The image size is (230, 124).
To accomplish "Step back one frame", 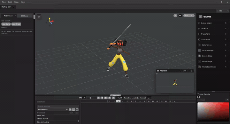I will point(102,98).
